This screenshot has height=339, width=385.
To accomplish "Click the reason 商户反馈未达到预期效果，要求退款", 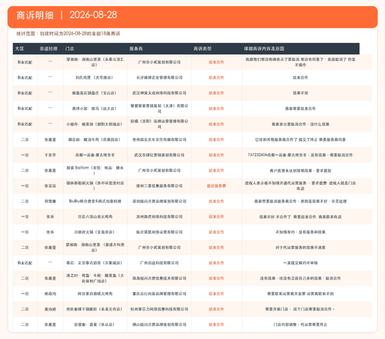I will click(300, 170).
